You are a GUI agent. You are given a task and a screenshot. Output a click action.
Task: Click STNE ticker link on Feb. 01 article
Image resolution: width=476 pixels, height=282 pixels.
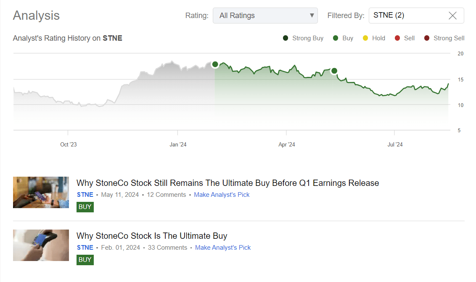coord(85,248)
